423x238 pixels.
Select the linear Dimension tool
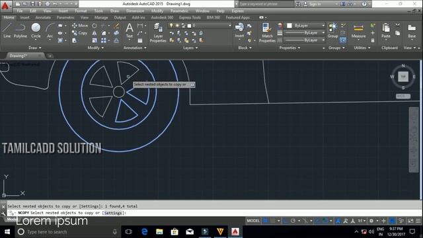[140, 26]
